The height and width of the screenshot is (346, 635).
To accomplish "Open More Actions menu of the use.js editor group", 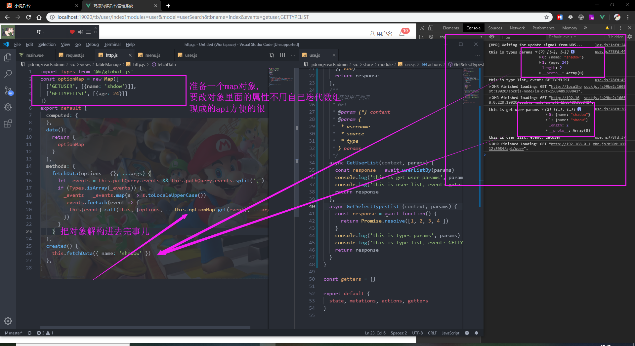I will [x=477, y=55].
